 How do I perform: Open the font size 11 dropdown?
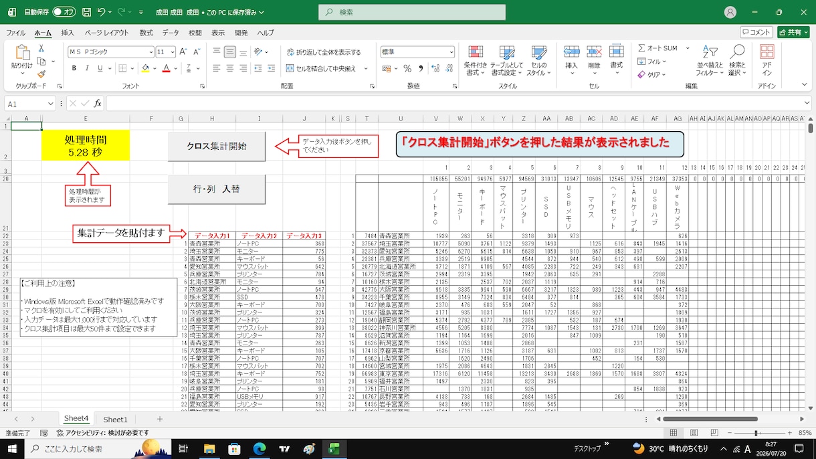[173, 52]
